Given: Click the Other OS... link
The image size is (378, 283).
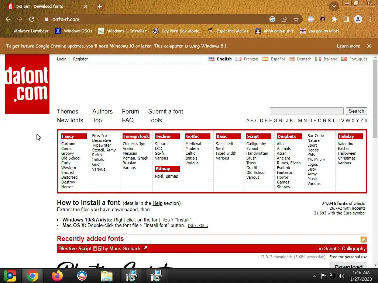Looking at the screenshot, I should coord(198,226).
